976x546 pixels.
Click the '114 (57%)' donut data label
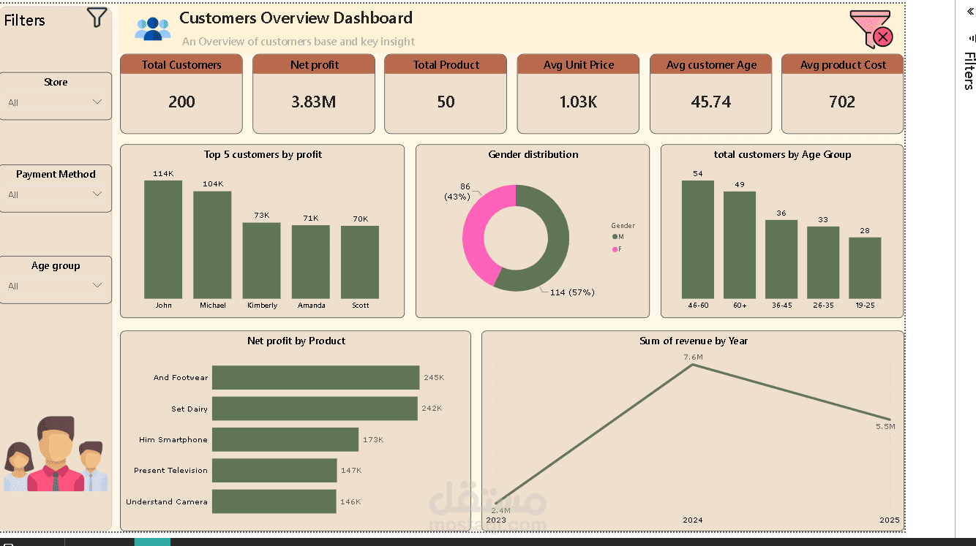click(572, 292)
